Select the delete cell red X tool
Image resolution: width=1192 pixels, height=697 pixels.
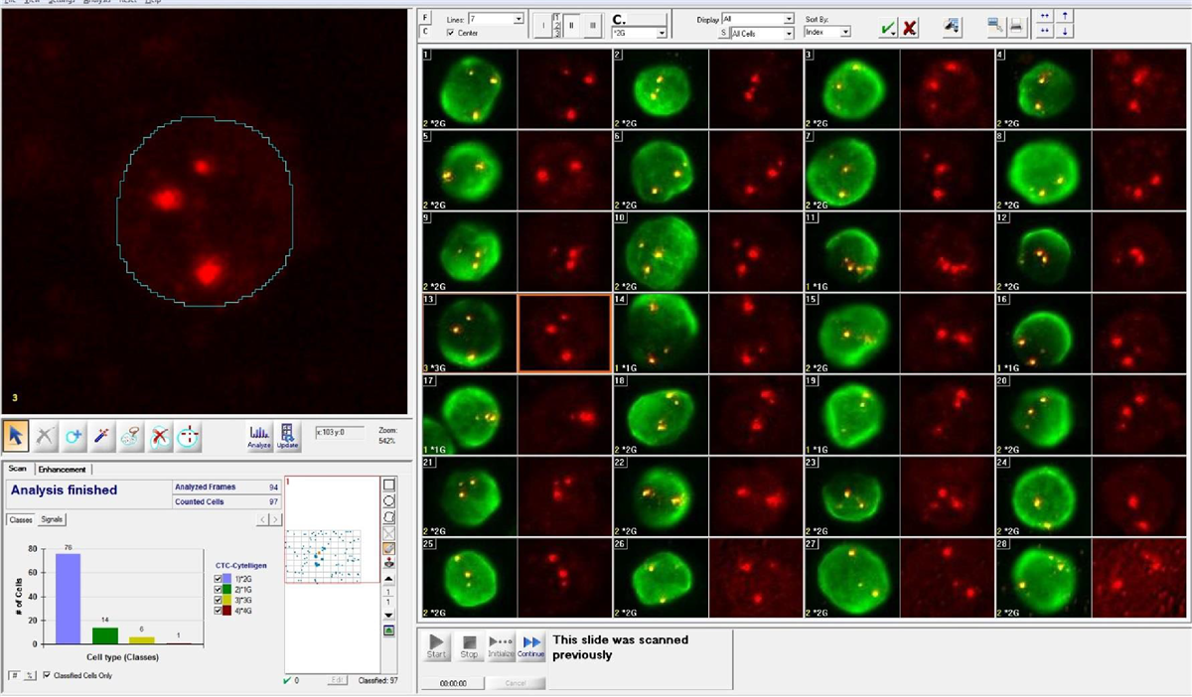click(160, 435)
